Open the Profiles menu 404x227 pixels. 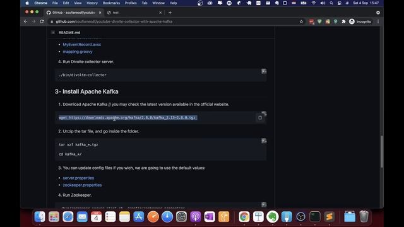click(131, 3)
